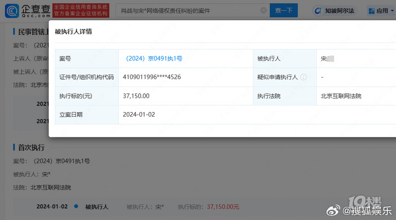The image size is (396, 220).
Task: Click the 被执行人：宋* line under 首次执行
Action: (x=32, y=174)
